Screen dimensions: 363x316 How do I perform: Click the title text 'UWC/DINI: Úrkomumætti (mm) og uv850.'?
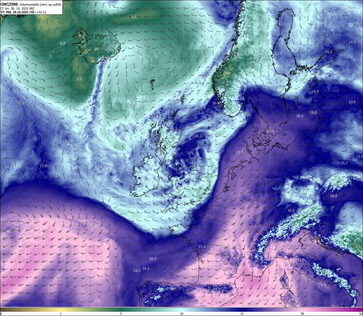pos(31,5)
